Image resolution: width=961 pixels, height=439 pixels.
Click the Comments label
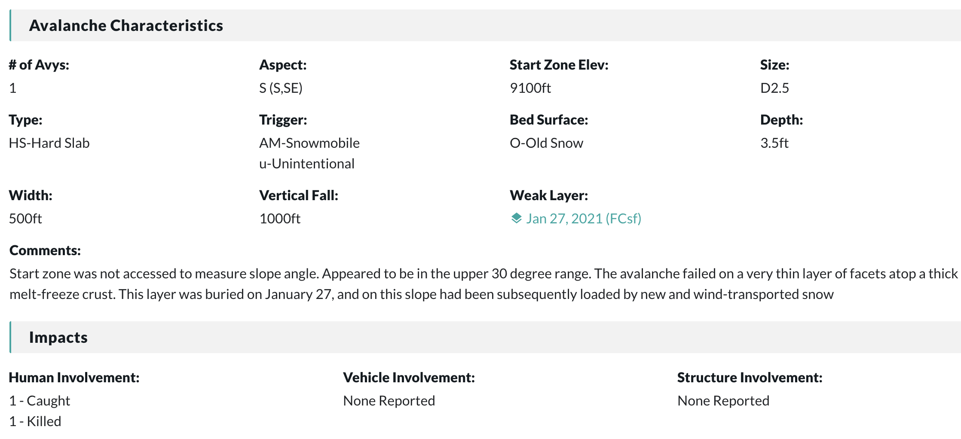coord(45,250)
